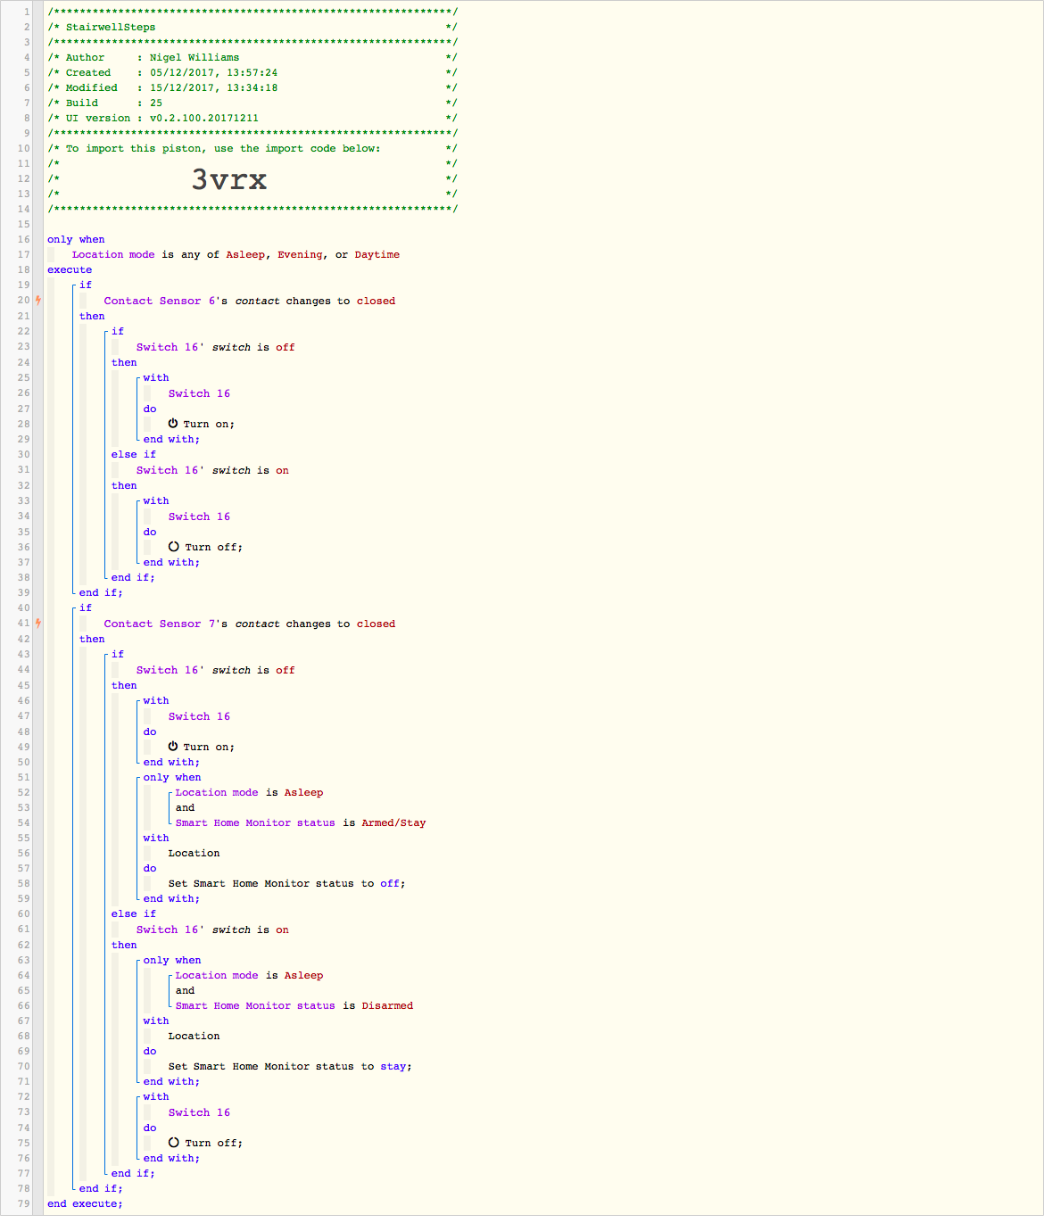
Task: Click 'Contact Sensor 6' on line 20
Action: [160, 301]
